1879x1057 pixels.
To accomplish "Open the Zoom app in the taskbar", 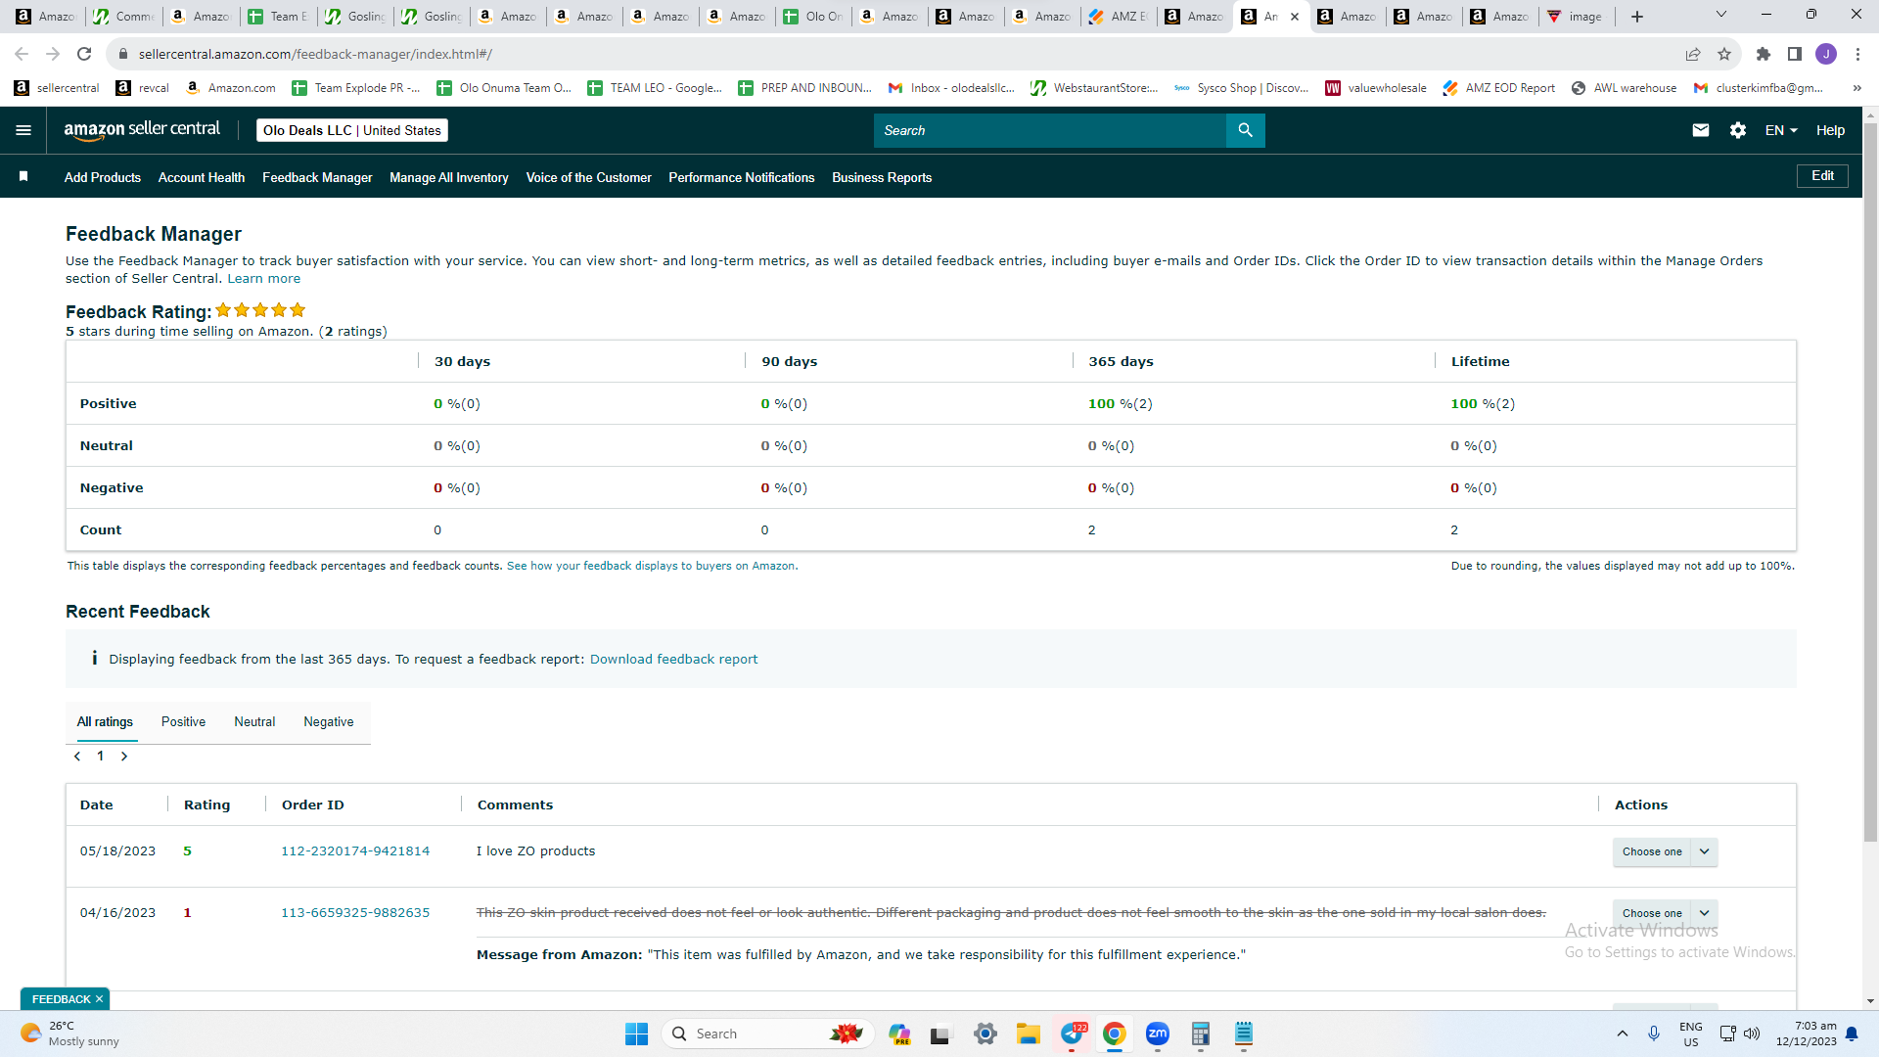I will click(x=1158, y=1034).
